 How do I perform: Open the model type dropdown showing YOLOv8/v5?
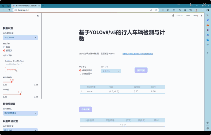(x=20, y=37)
